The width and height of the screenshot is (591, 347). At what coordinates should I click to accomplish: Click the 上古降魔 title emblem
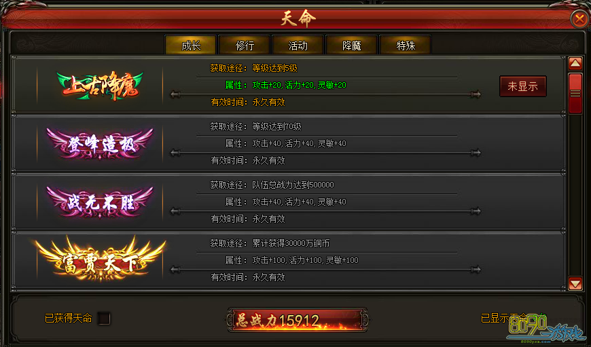tap(100, 86)
